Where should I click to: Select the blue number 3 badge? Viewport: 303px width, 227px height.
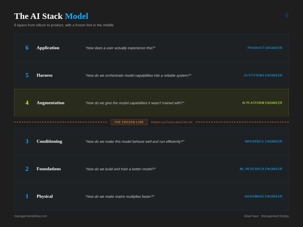point(27,141)
